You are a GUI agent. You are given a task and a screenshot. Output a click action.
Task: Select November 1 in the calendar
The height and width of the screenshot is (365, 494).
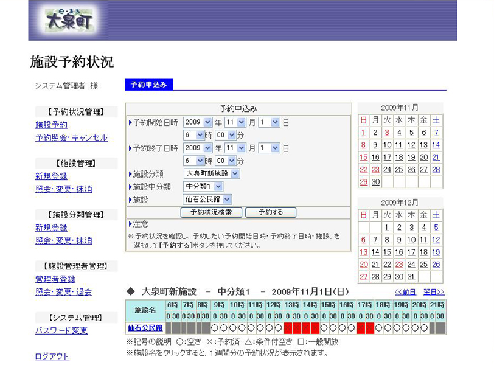(x=363, y=133)
